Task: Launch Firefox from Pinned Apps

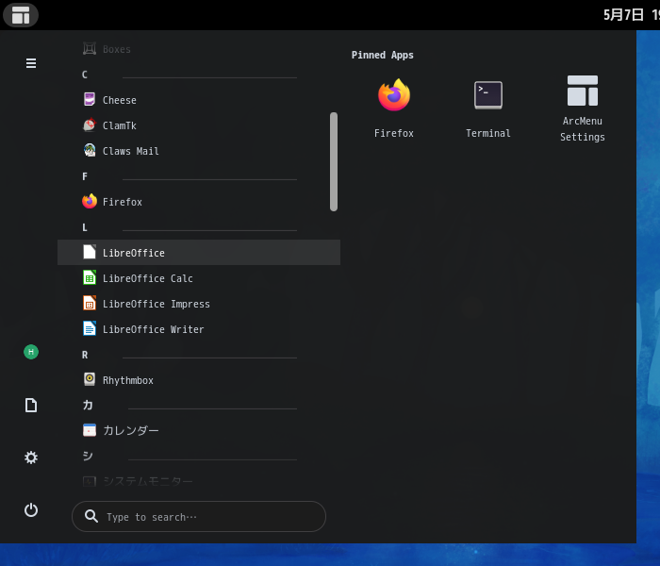Action: (394, 108)
